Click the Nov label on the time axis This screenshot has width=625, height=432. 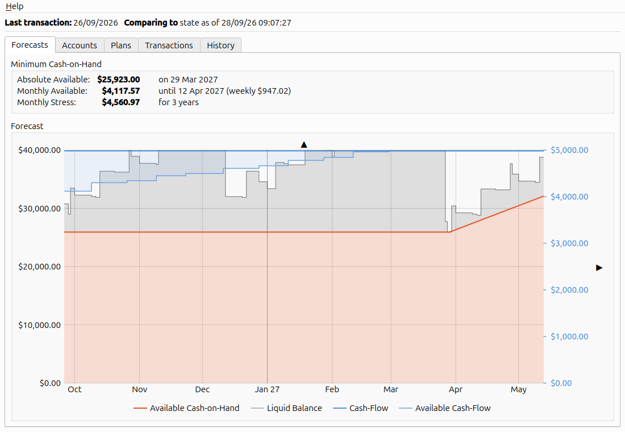[140, 389]
